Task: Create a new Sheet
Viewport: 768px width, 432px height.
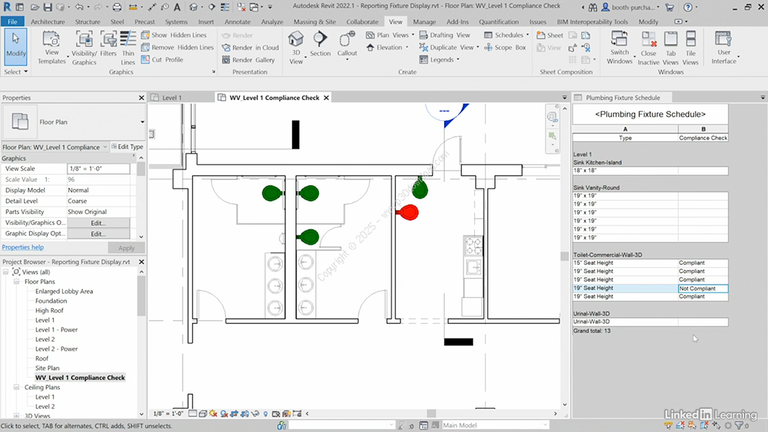Action: coord(550,35)
